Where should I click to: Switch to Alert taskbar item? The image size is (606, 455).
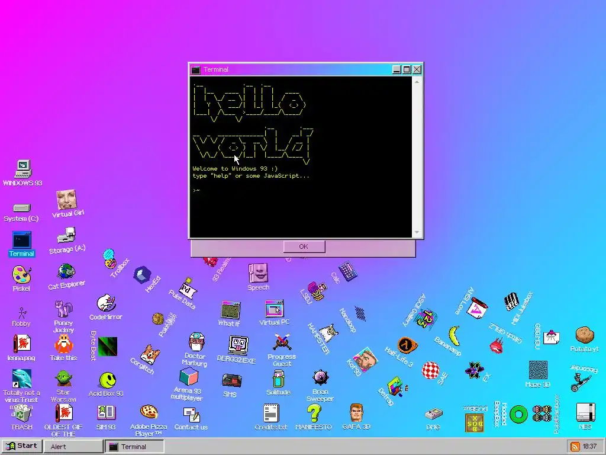point(73,447)
